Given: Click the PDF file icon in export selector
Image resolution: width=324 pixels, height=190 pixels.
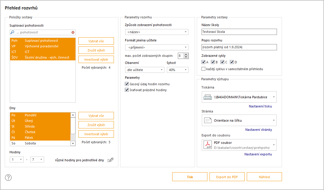Looking at the screenshot, I should (208, 145).
